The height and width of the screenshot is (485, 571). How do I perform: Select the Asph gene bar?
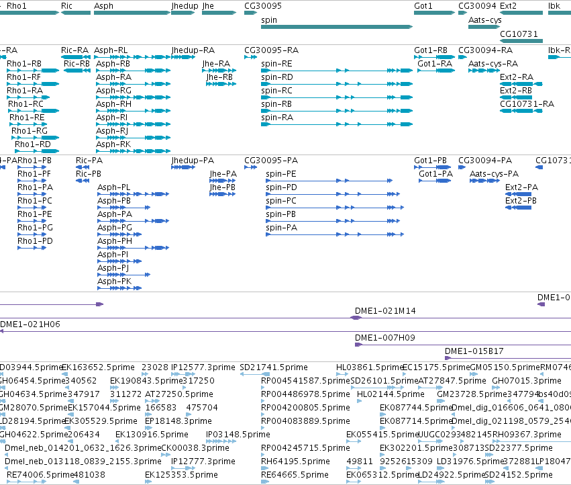pos(132,13)
